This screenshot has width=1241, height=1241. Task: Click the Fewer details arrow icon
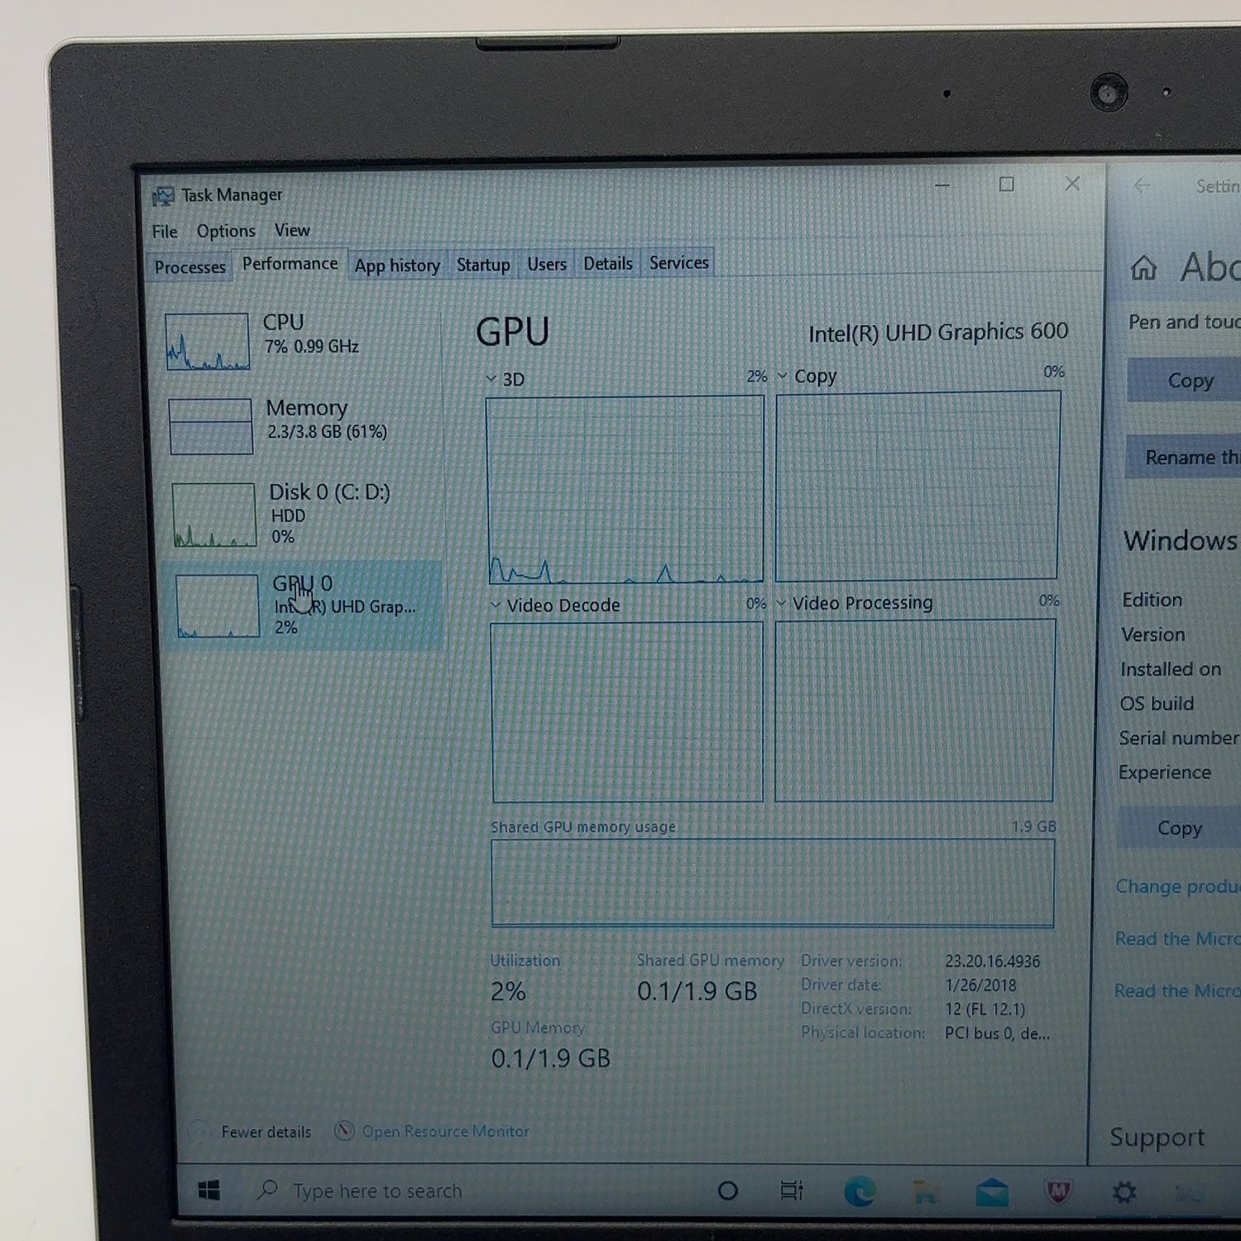(x=199, y=1131)
